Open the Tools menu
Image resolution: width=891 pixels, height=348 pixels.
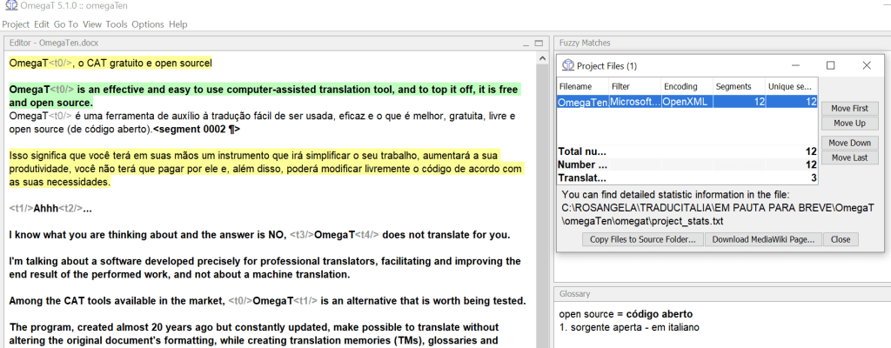117,24
